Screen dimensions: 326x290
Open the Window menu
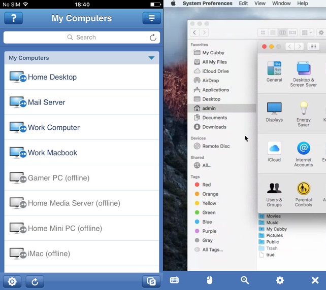click(281, 4)
